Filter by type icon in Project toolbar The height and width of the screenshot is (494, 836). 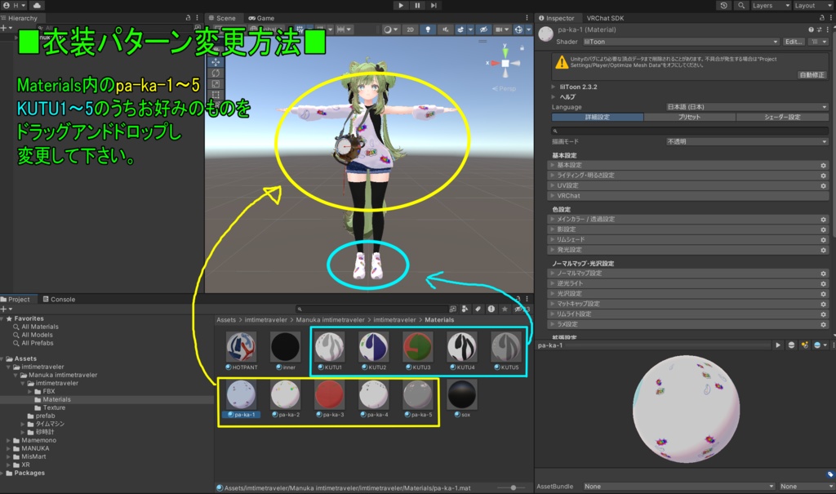pos(465,309)
